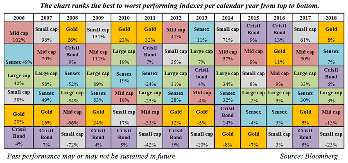Viewport: 348px width, 163px height.
Task: Select the 2018 year header cell
Action: pos(331,17)
